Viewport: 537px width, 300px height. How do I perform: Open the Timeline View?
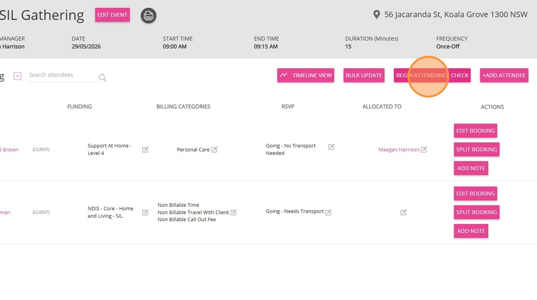tap(306, 75)
